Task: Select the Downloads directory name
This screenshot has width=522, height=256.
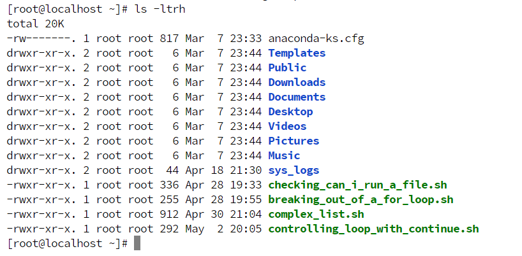Action: pyautogui.click(x=297, y=82)
